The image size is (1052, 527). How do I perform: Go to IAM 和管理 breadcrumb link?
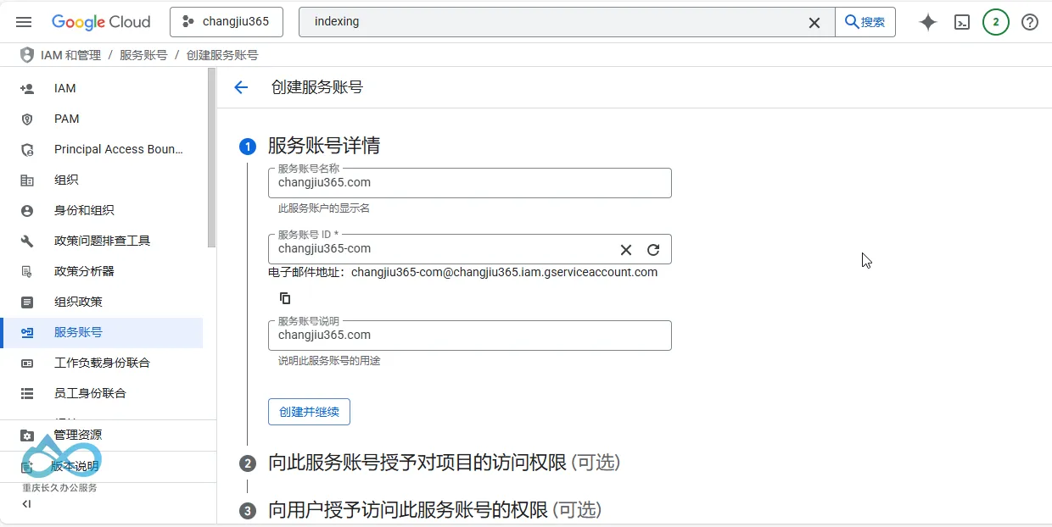pos(70,55)
